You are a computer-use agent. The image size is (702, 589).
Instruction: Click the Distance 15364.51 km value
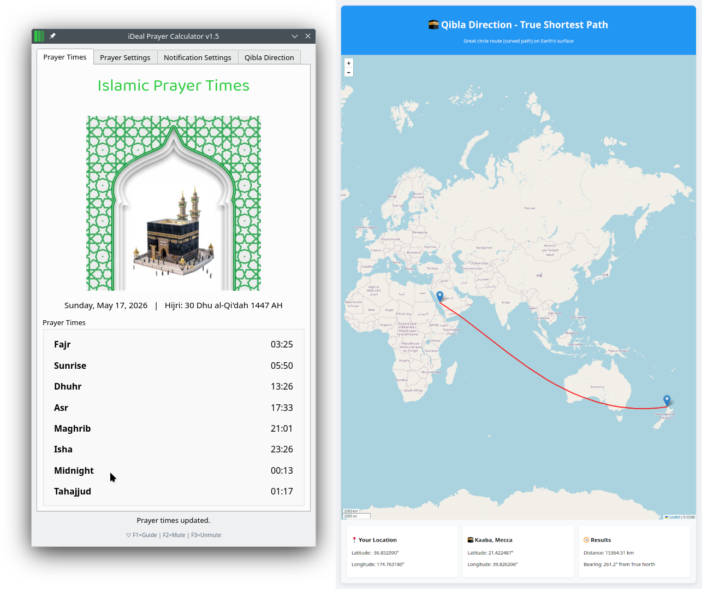point(609,553)
